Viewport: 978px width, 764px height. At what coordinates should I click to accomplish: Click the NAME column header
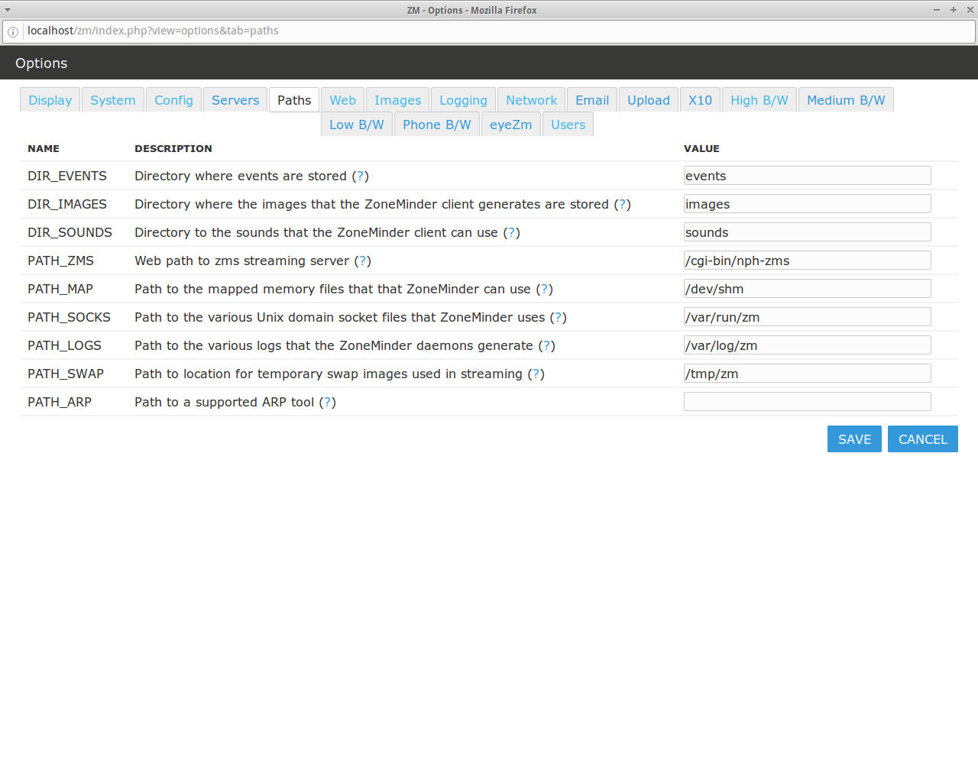[44, 148]
